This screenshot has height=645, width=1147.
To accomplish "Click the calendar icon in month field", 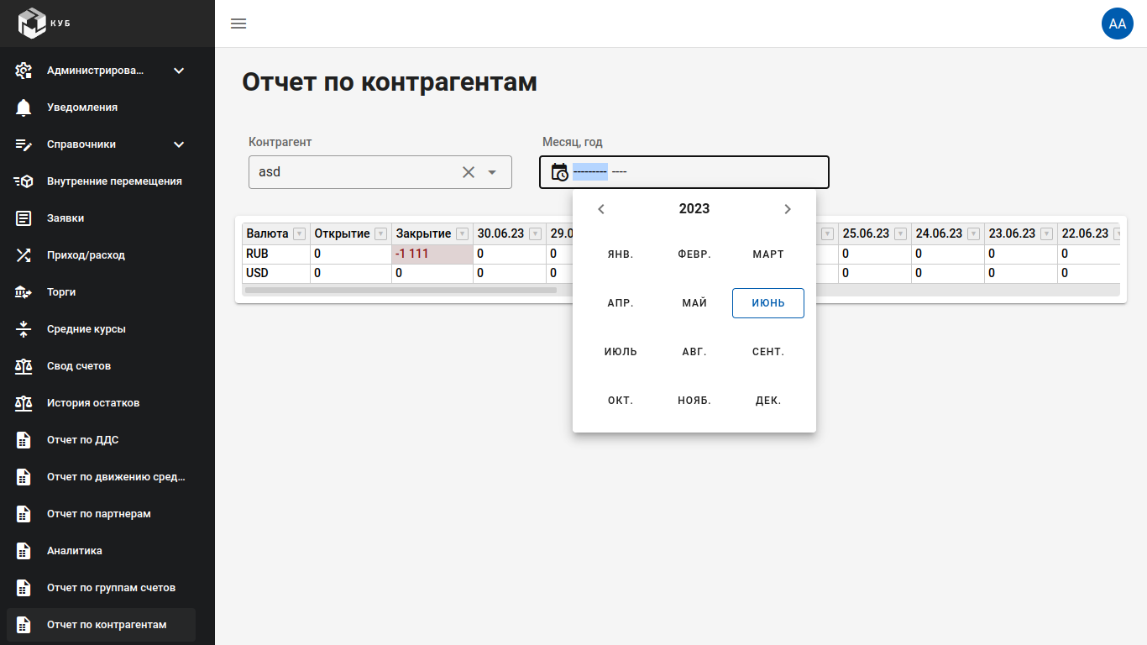I will coord(559,172).
